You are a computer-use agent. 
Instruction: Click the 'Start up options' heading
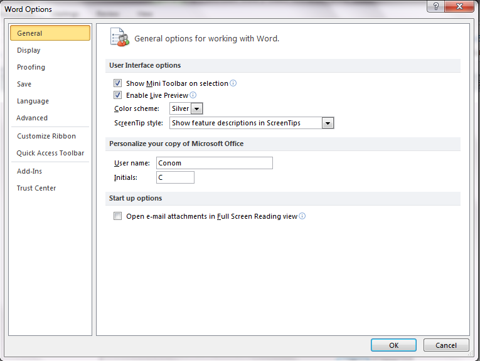pos(136,198)
